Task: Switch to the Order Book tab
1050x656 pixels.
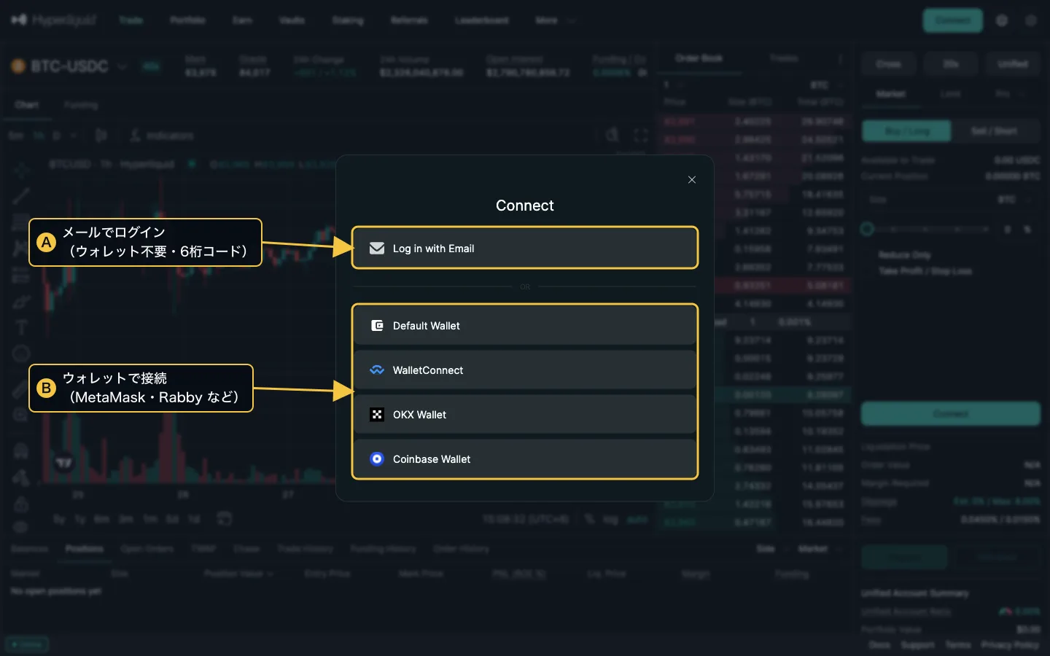Action: click(x=699, y=58)
